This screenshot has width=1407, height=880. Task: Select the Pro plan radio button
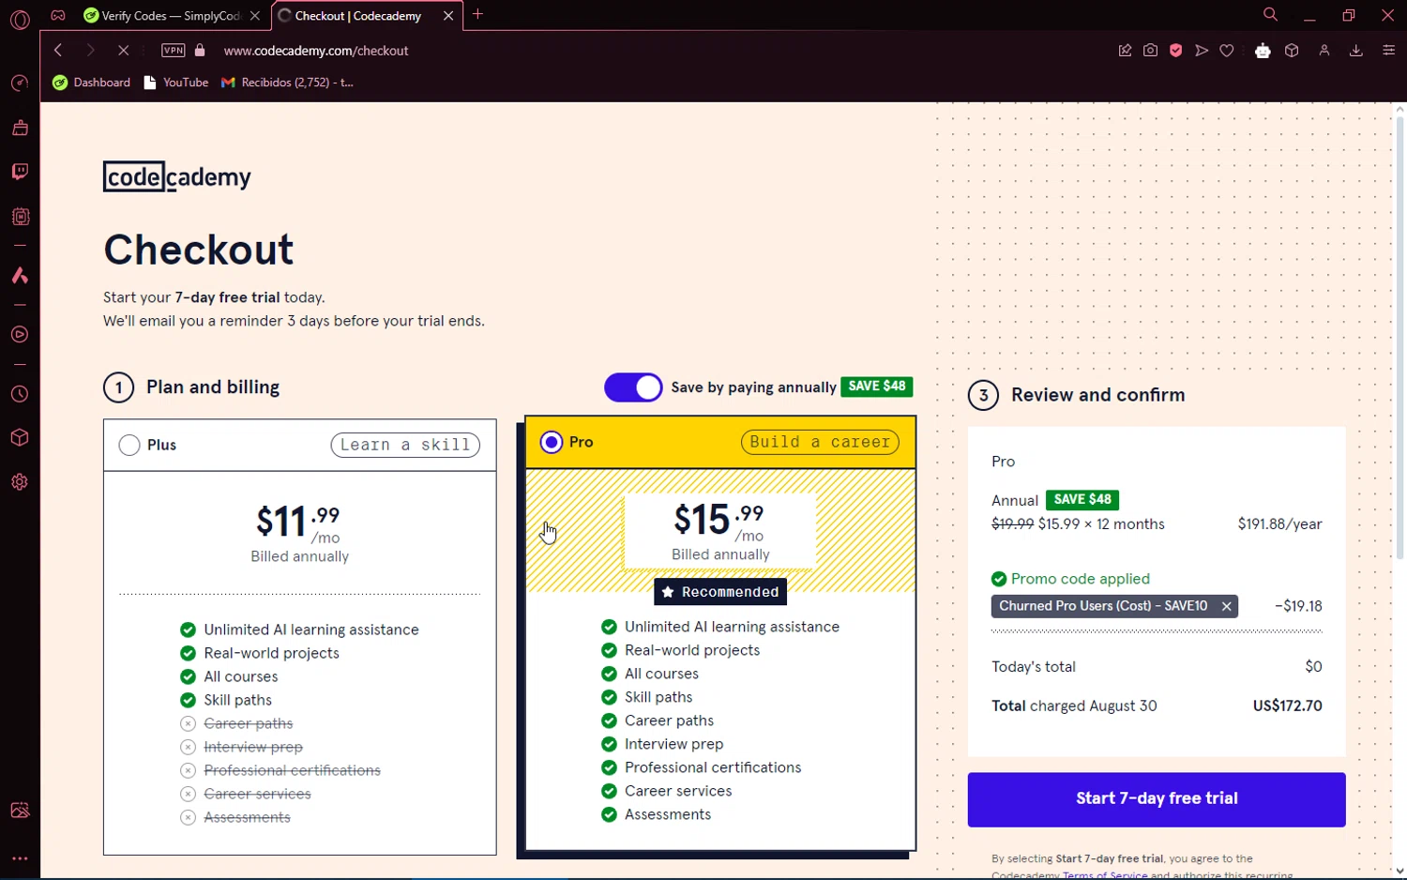coord(552,442)
